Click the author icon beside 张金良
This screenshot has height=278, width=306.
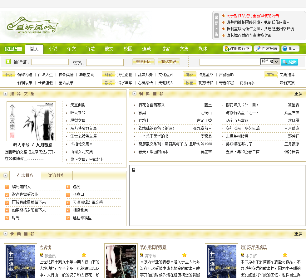pyautogui.click(x=41, y=255)
